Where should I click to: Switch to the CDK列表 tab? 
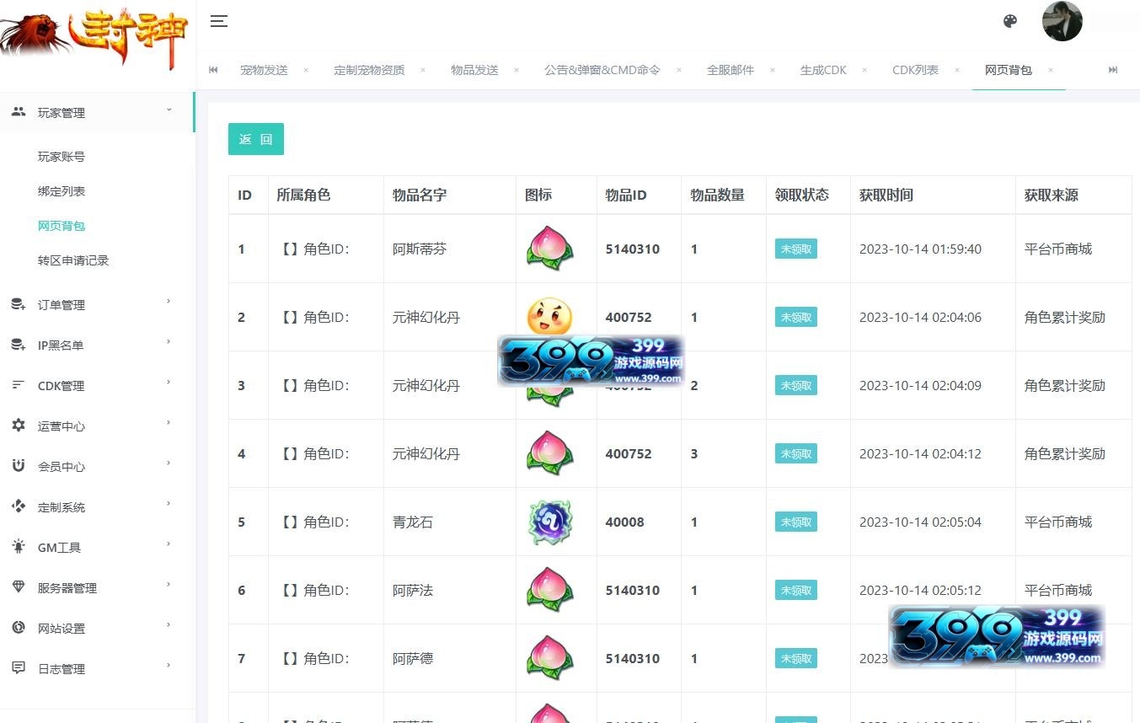pos(916,70)
